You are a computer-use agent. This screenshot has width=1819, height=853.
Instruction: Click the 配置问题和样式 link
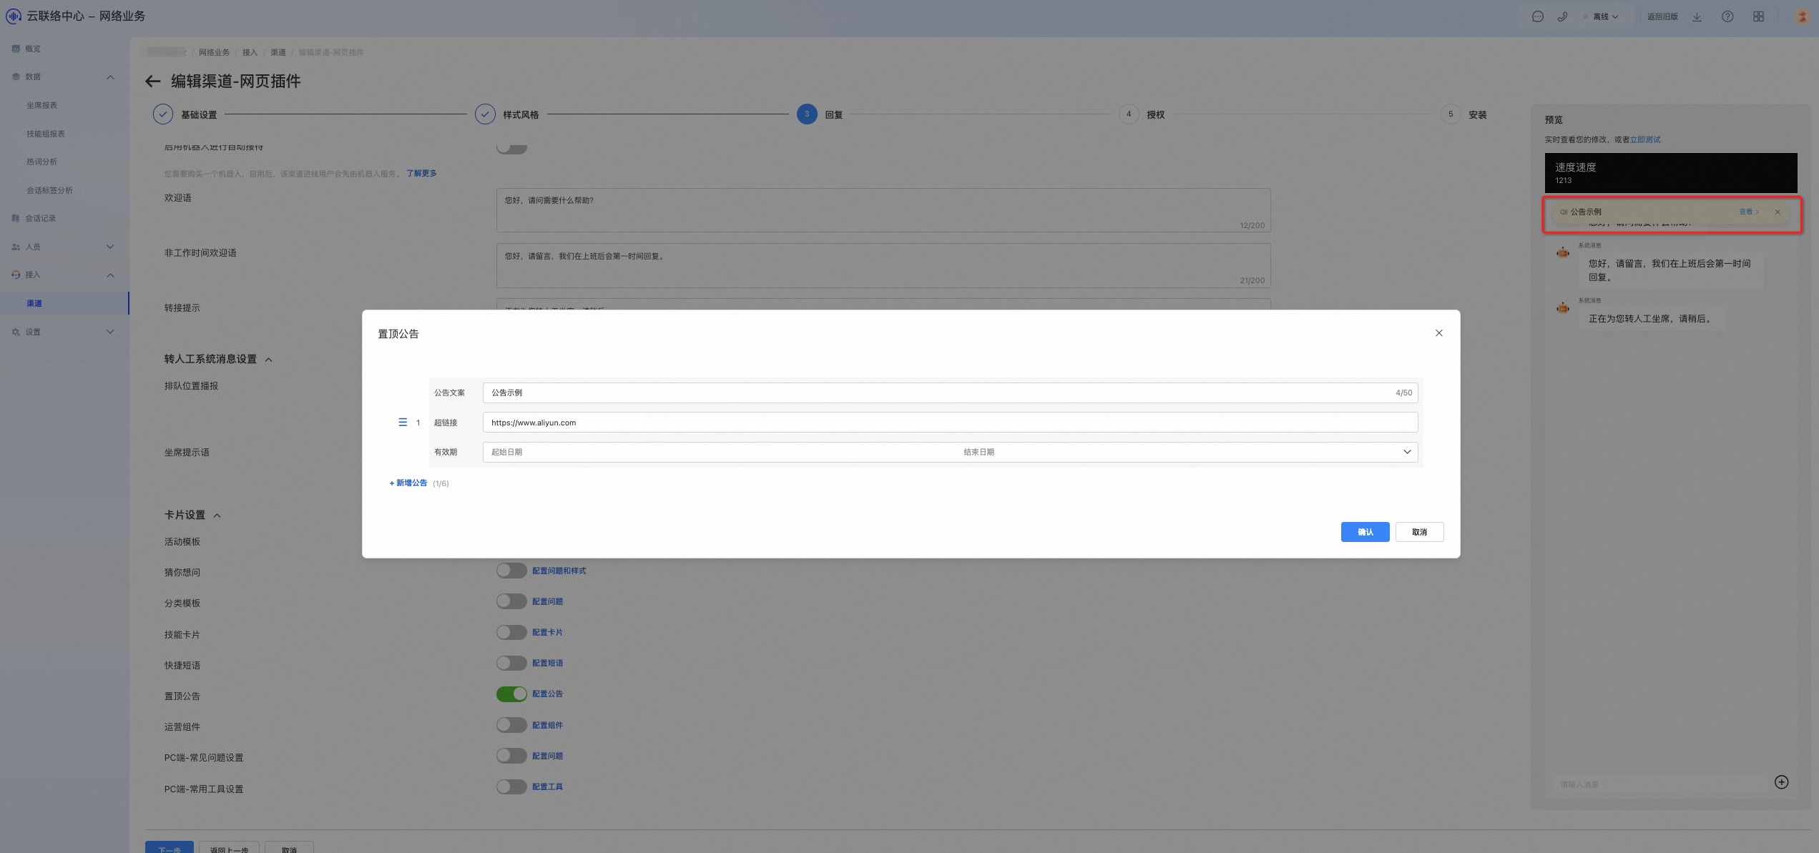(559, 571)
